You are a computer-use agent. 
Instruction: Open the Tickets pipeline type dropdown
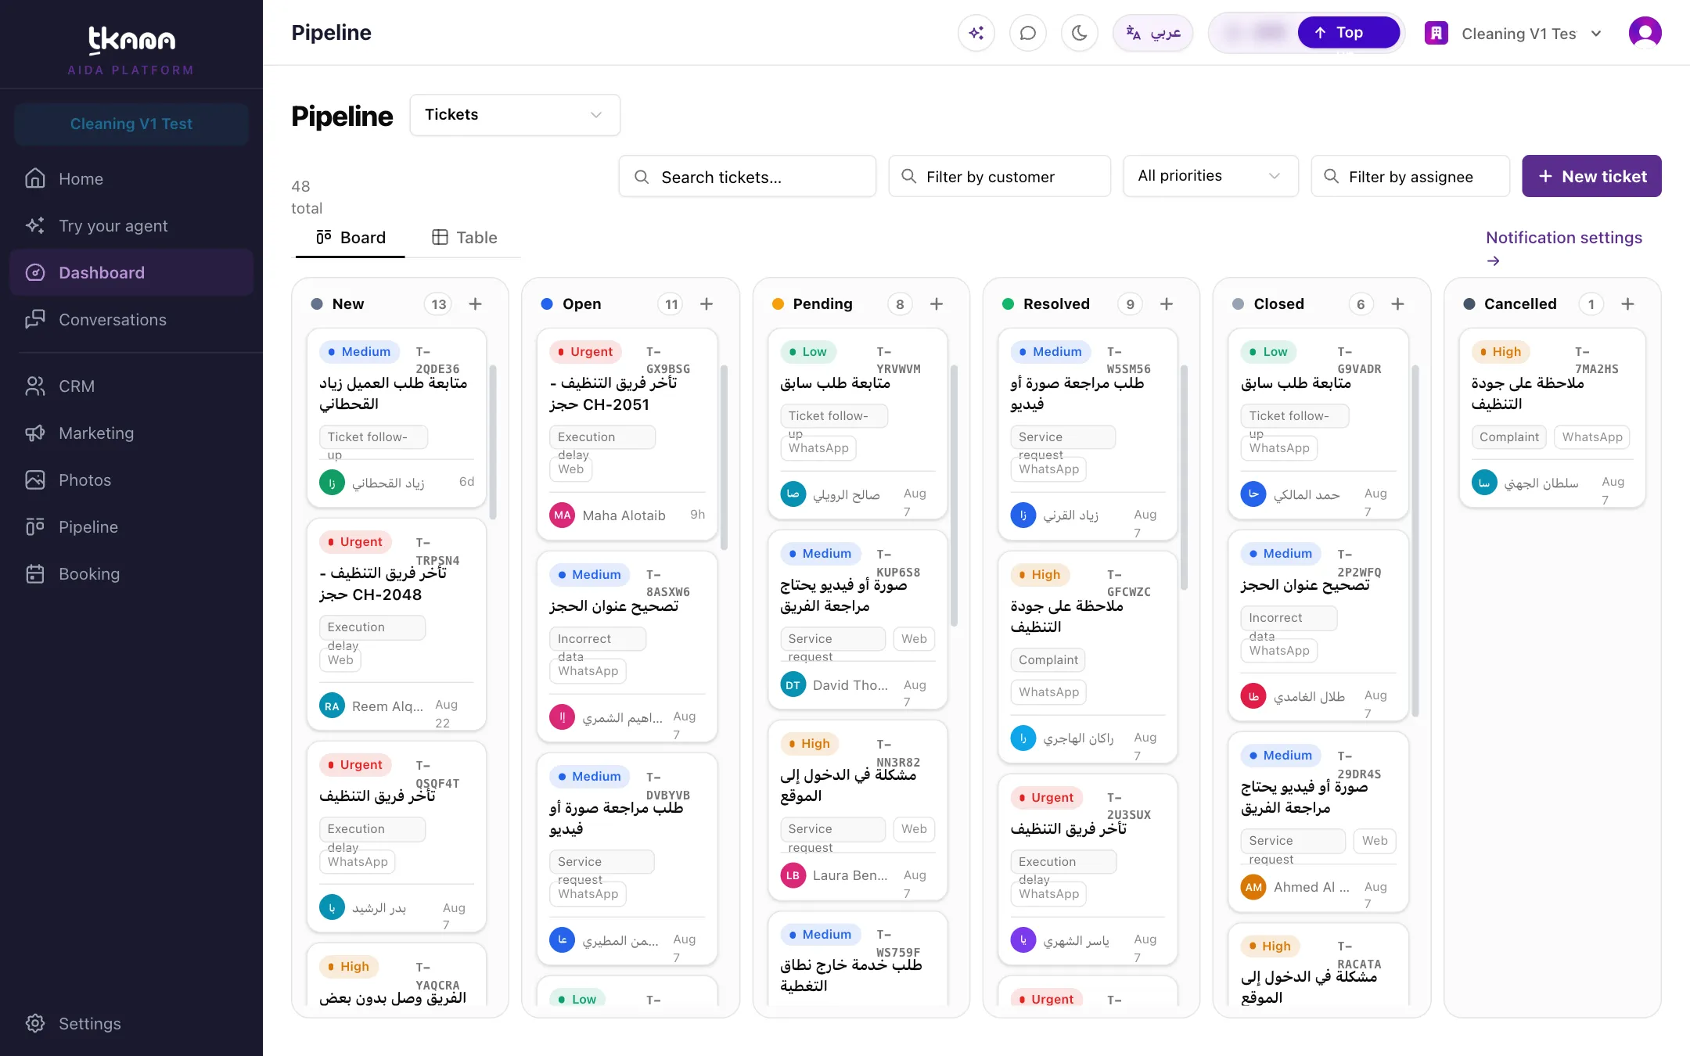515,115
